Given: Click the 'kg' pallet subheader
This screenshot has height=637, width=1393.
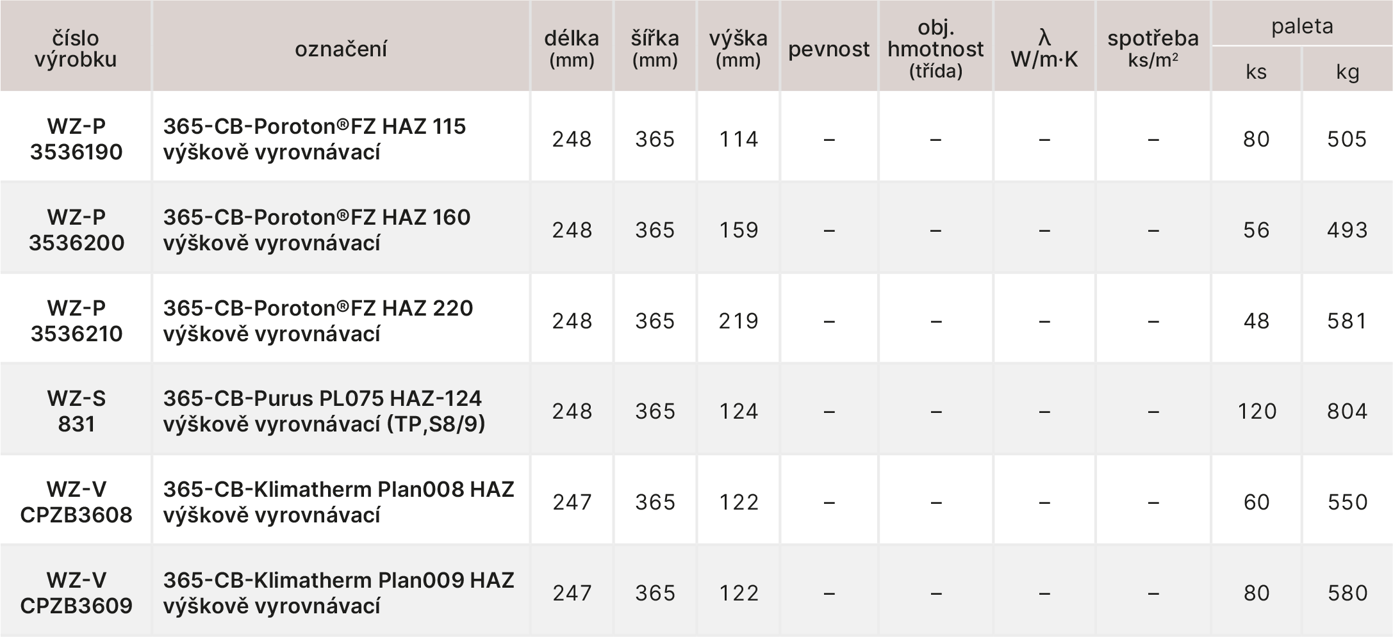Looking at the screenshot, I should pyautogui.click(x=1348, y=71).
